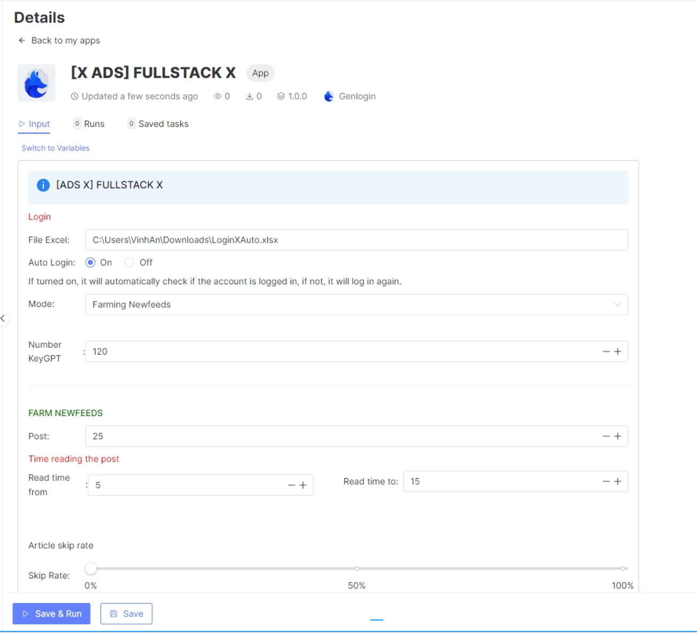Enable Auto Login with the On radio

tap(90, 262)
